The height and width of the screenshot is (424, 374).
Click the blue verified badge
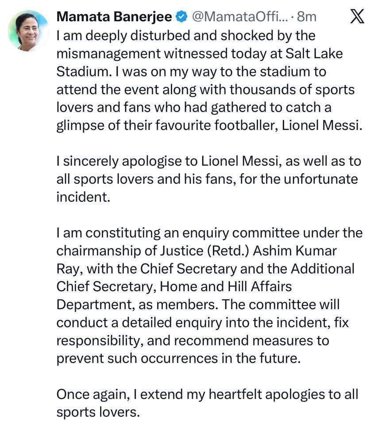point(180,17)
